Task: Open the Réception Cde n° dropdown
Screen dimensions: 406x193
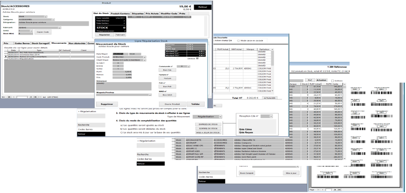Action: [x=271, y=117]
